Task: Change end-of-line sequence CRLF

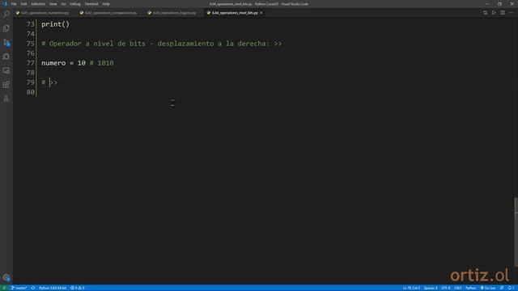Action: 457,288
